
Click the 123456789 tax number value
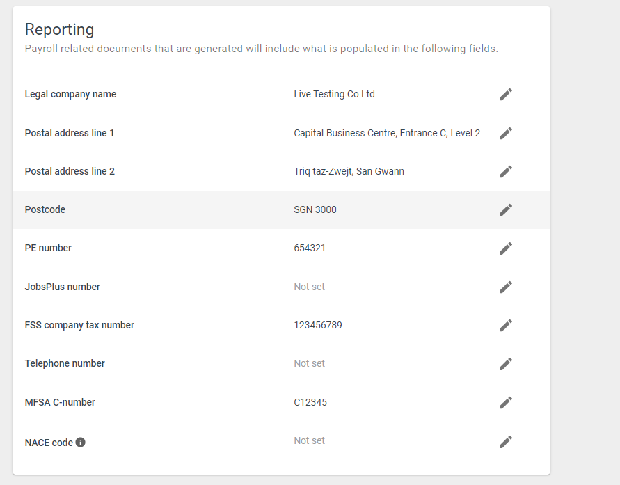(318, 325)
